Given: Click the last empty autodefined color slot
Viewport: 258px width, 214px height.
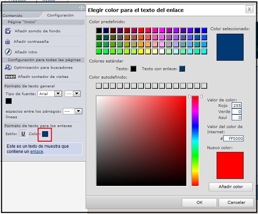Looking at the screenshot, I should click(x=204, y=86).
